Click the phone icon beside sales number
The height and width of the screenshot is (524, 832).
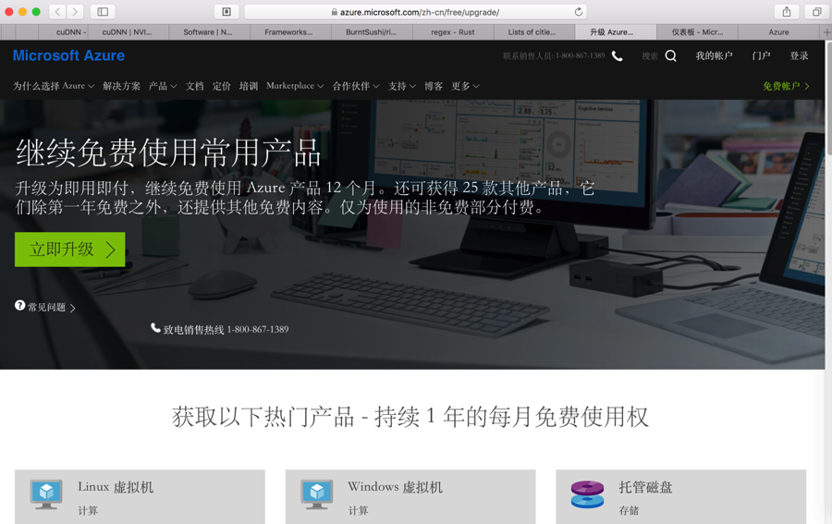point(618,55)
